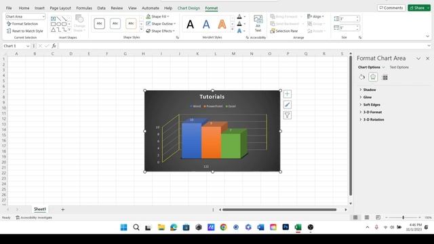Switch to the Page Layout tab
The height and width of the screenshot is (244, 434).
click(60, 8)
